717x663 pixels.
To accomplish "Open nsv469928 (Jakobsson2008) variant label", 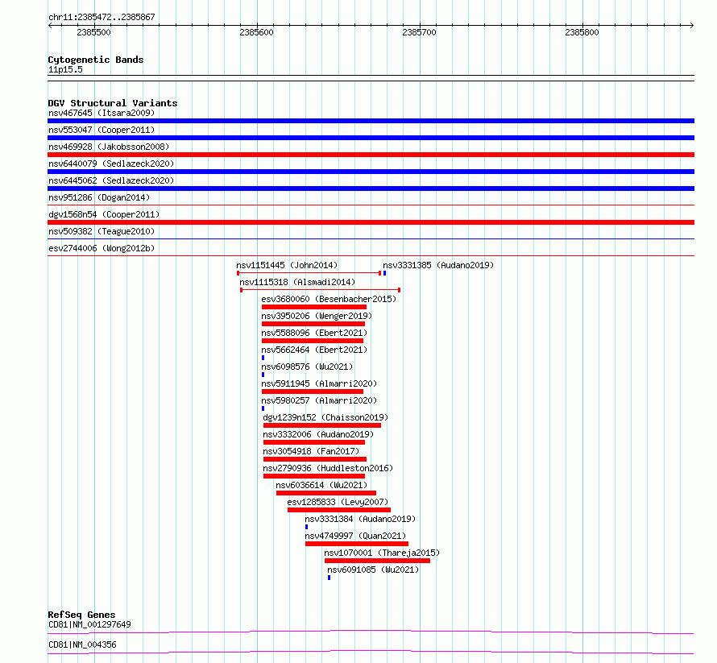I will (x=109, y=147).
